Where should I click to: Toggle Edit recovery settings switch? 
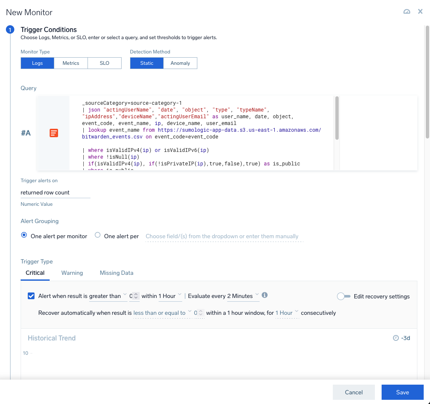tap(344, 296)
